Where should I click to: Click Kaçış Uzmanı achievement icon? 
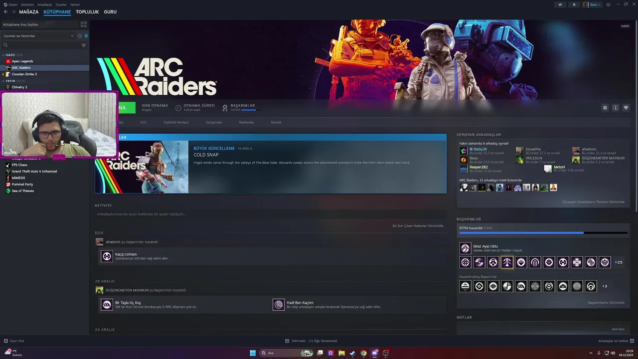tap(107, 256)
